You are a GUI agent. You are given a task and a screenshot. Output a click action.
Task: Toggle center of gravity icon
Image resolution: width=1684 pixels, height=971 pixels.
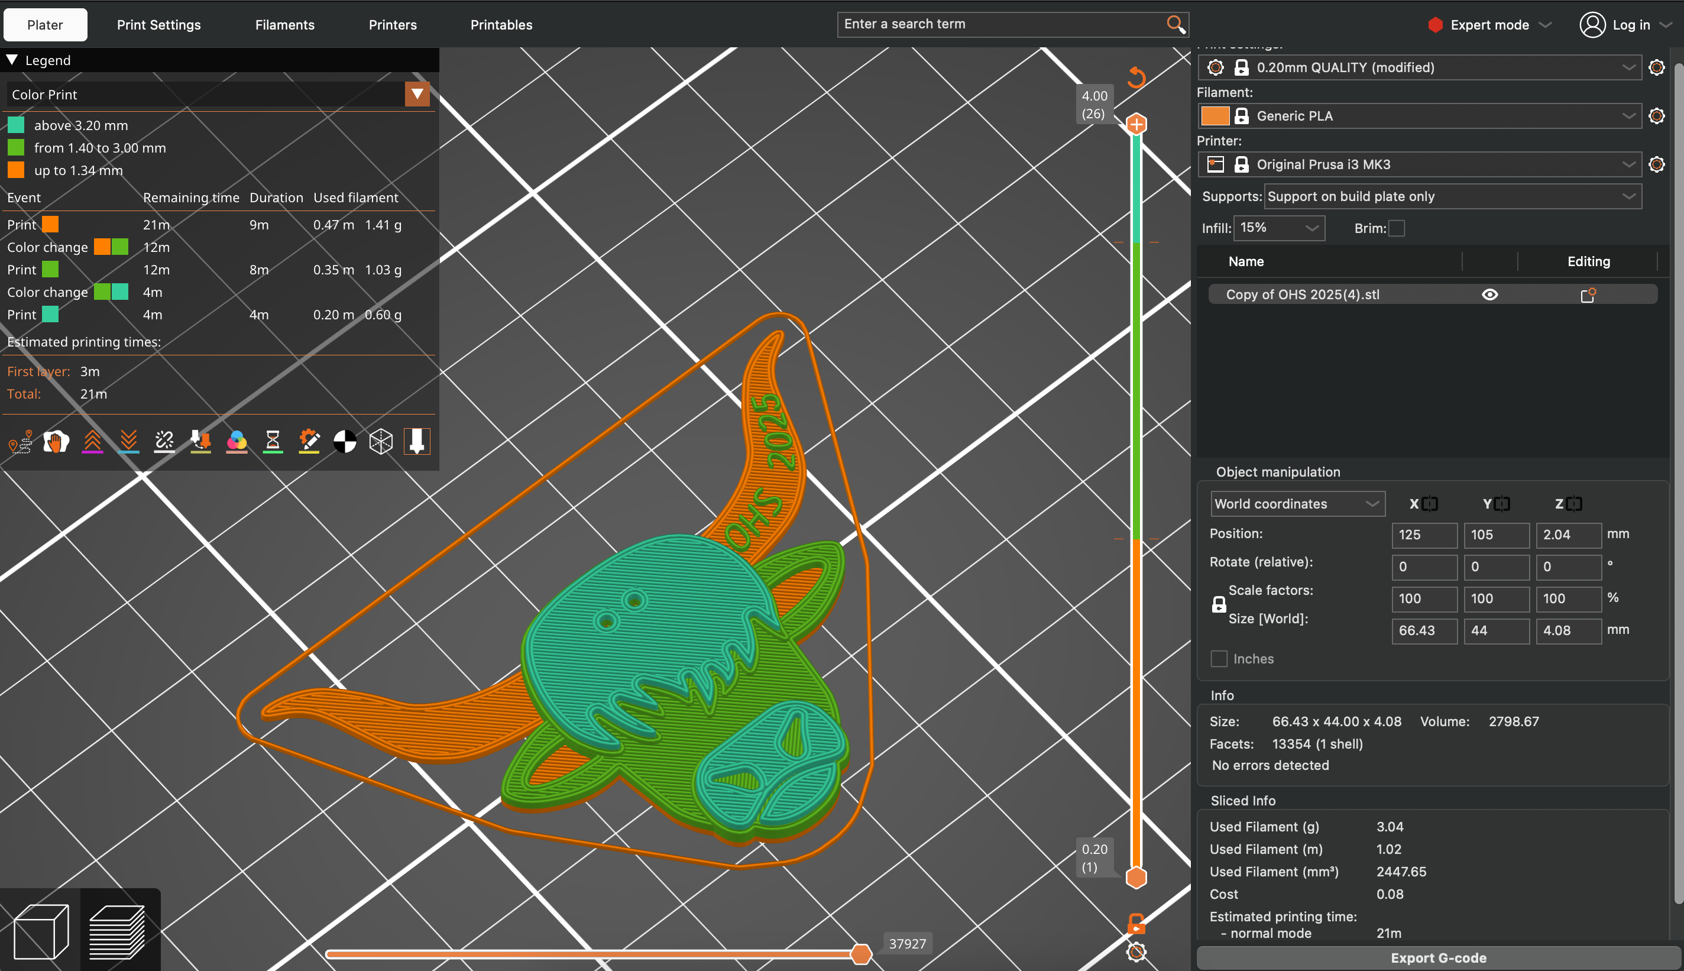click(345, 442)
